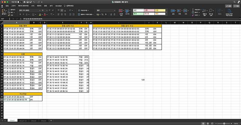
Task: Decrease the cell indent
Action: pos(70,14)
